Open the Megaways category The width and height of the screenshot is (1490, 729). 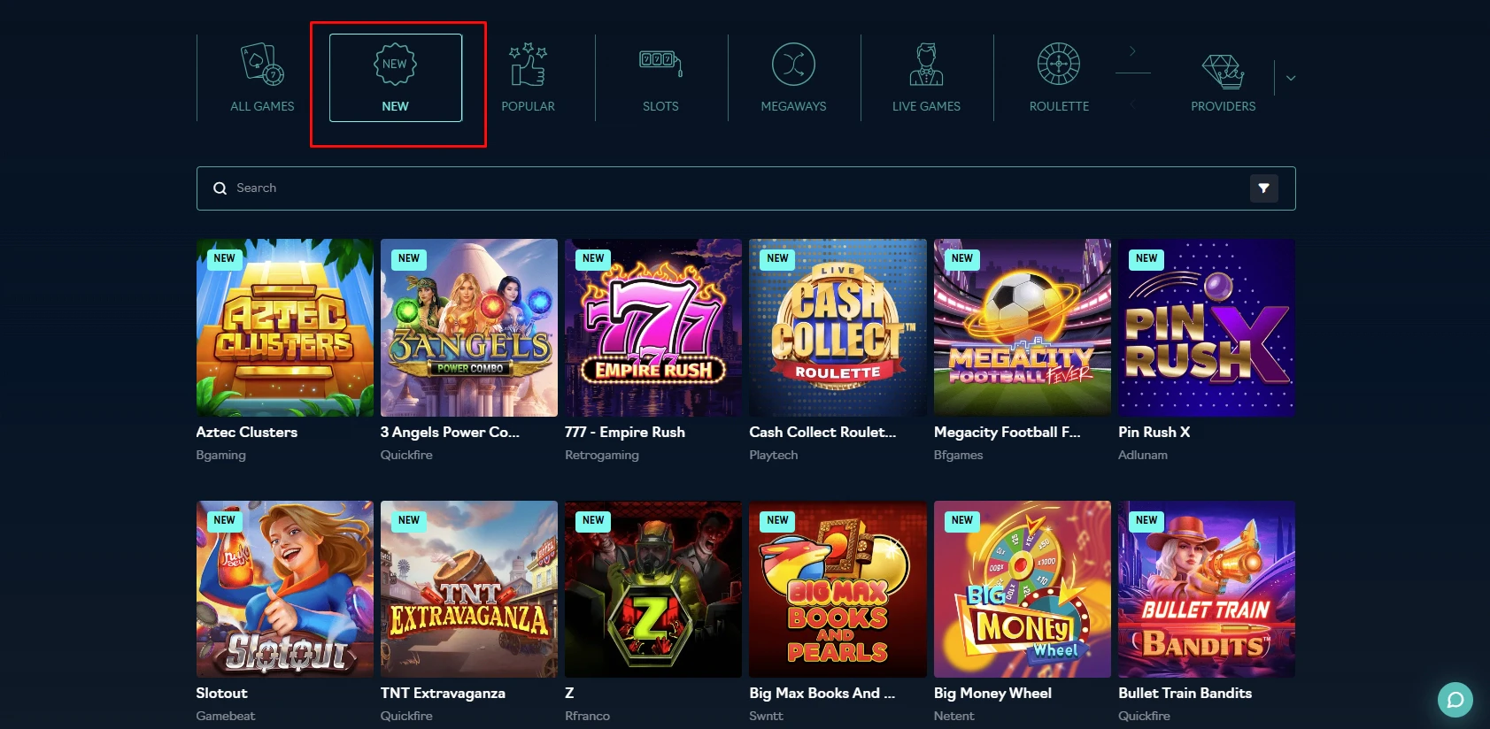[793, 78]
